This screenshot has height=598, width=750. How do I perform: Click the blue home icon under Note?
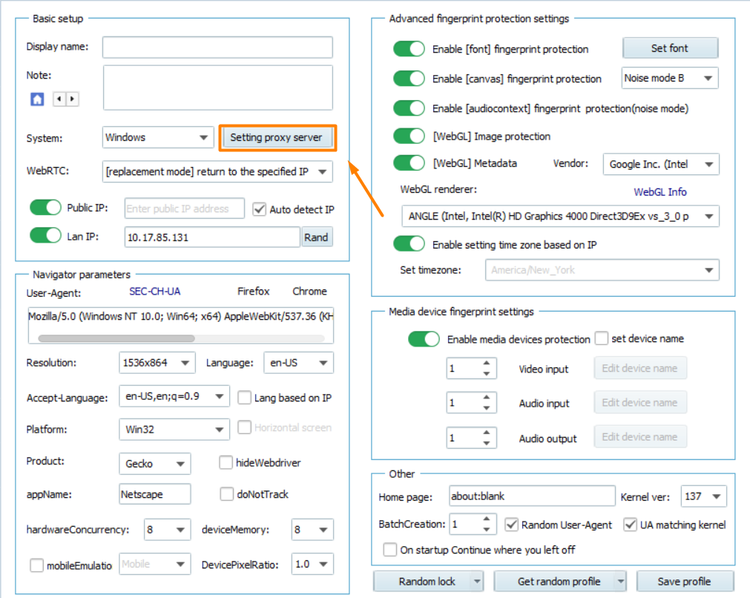(37, 99)
